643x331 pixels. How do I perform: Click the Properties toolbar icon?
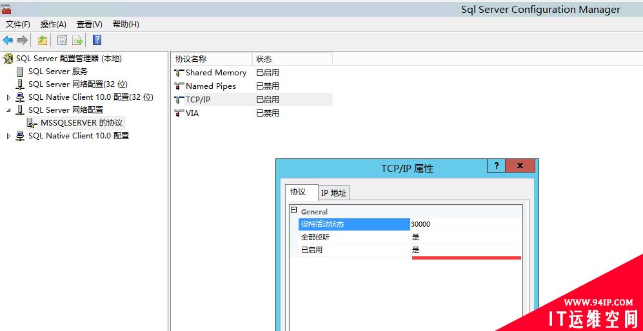62,40
